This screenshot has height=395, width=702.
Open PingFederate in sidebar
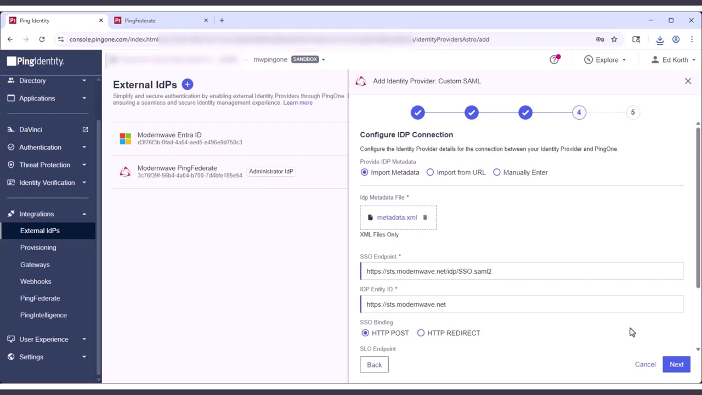(x=40, y=298)
